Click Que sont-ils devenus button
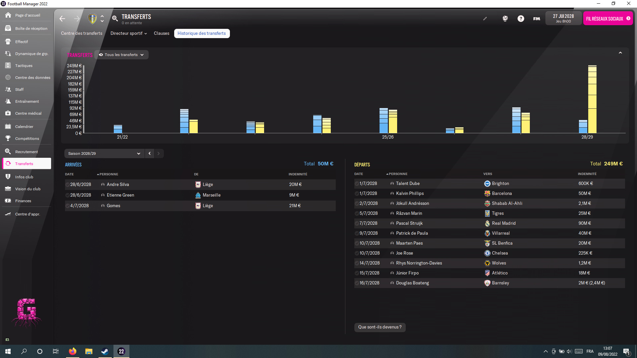Image resolution: width=637 pixels, height=358 pixels. point(380,327)
